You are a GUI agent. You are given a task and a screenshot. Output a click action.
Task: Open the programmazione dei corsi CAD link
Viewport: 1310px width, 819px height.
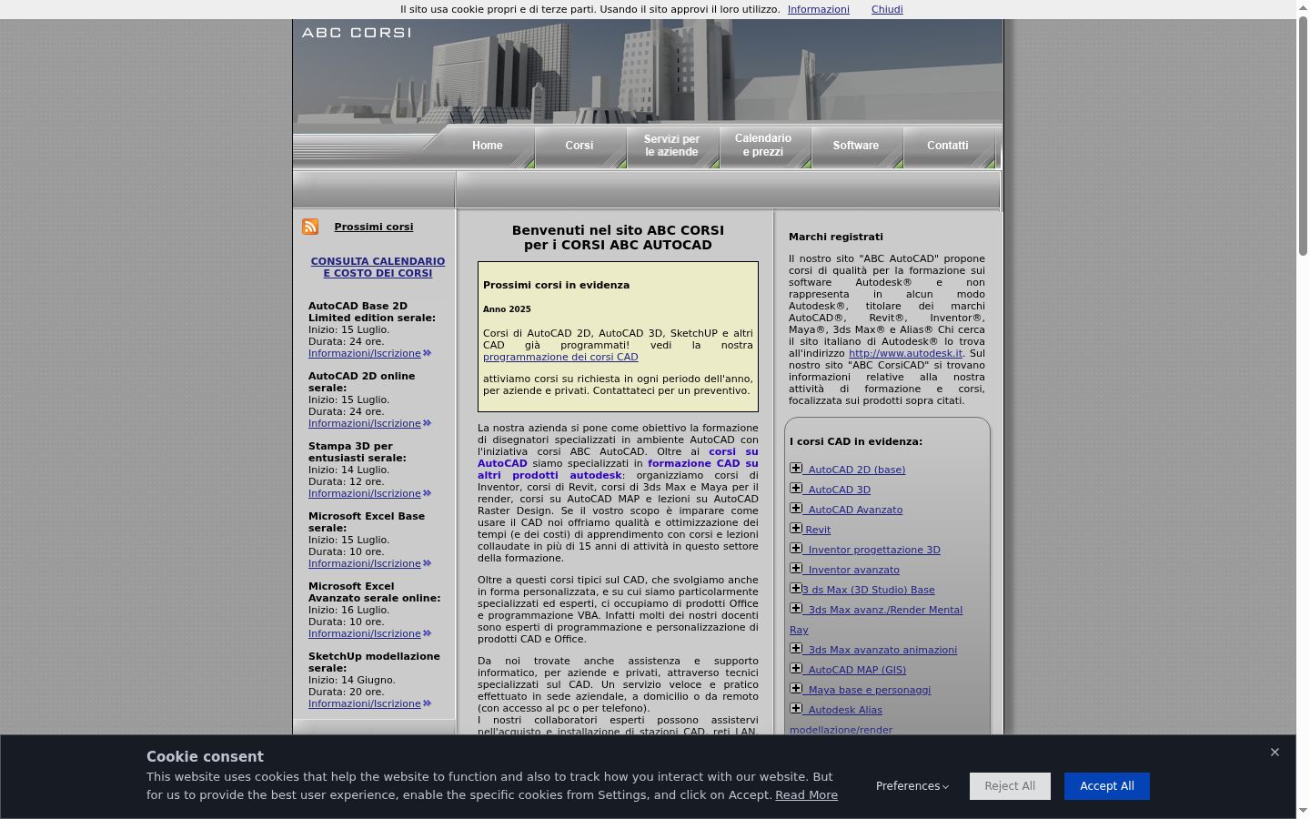[x=560, y=357]
